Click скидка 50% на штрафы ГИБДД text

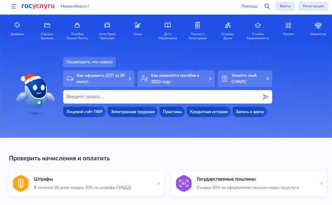coord(101,187)
